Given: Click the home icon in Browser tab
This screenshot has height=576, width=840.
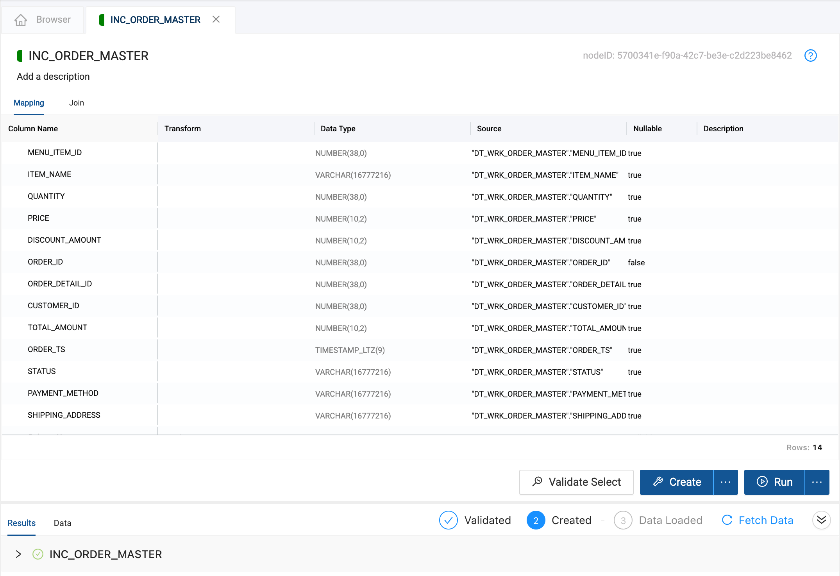Looking at the screenshot, I should [21, 20].
